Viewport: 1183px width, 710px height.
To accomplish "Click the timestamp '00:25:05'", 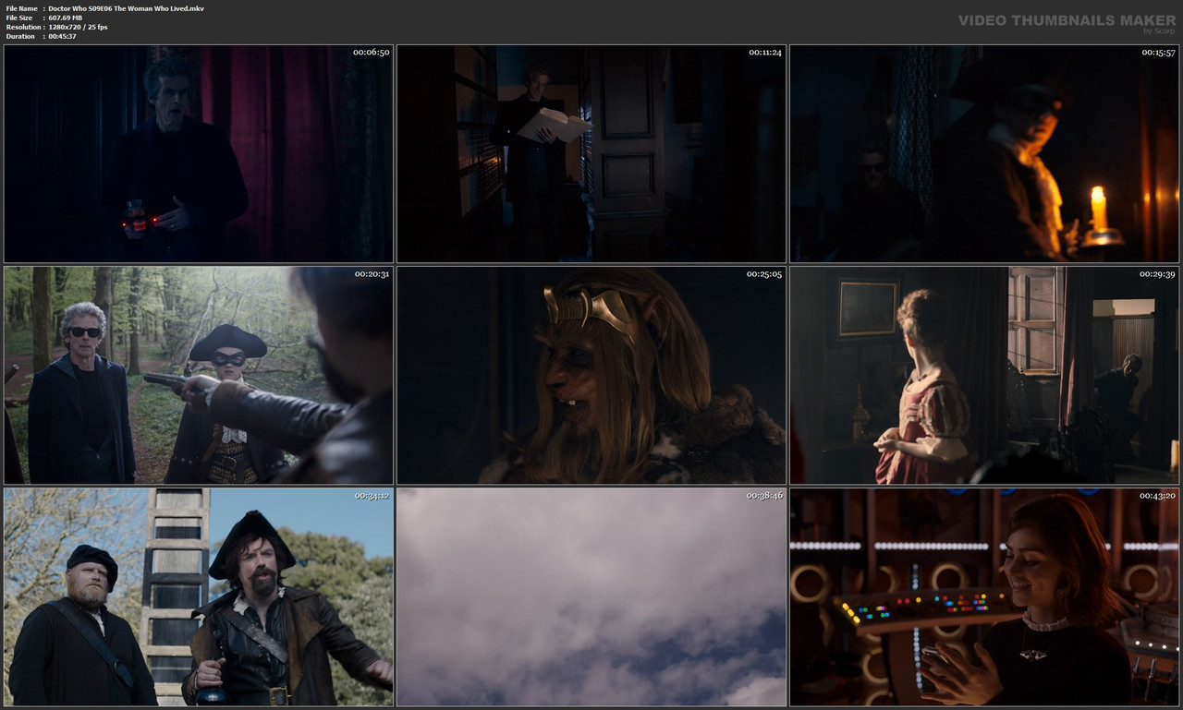I will [764, 274].
